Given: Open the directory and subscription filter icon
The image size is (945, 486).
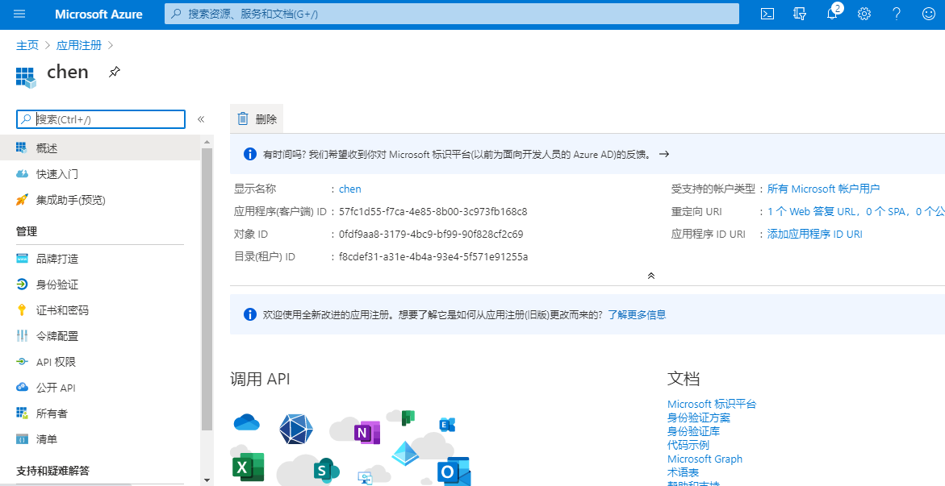Looking at the screenshot, I should tap(800, 14).
